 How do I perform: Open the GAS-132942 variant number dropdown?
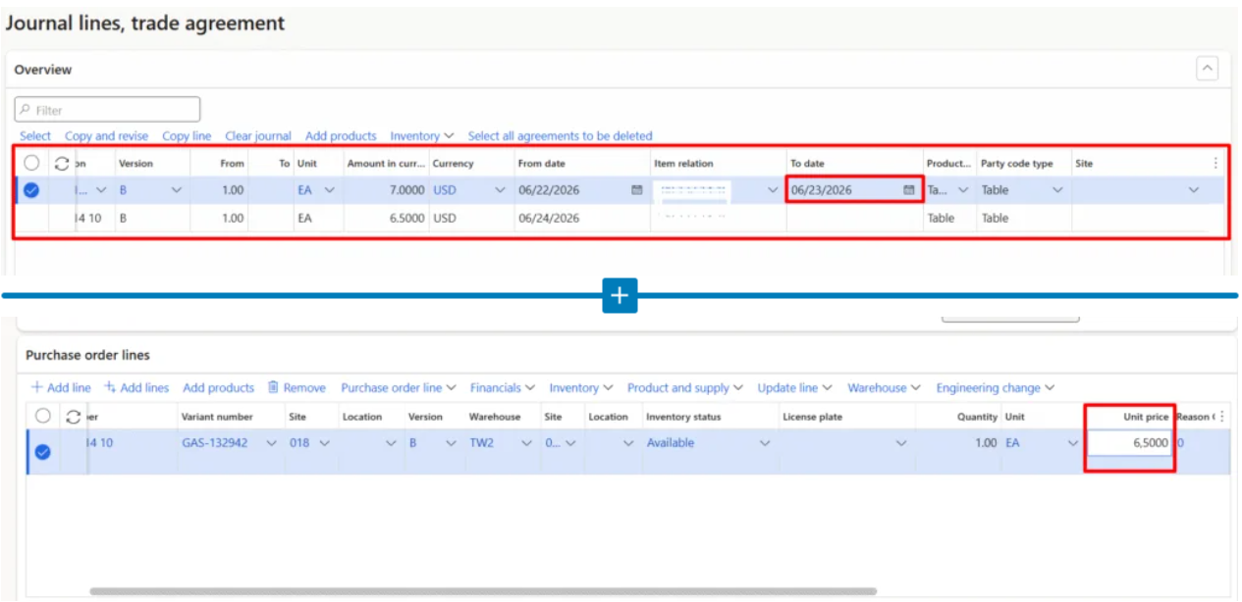coord(272,443)
